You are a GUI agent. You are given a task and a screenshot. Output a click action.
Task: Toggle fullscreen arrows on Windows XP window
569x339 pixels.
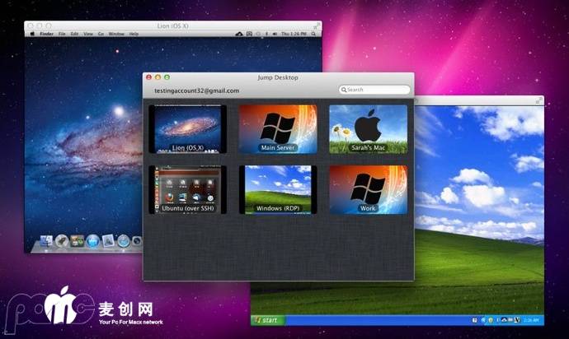(x=538, y=100)
